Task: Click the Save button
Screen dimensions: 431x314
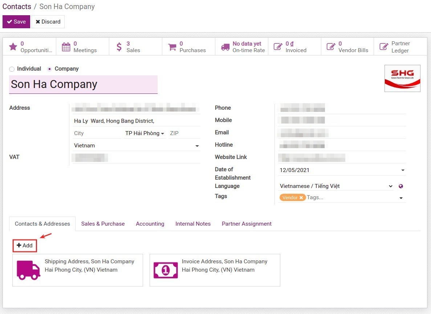Action: point(16,21)
